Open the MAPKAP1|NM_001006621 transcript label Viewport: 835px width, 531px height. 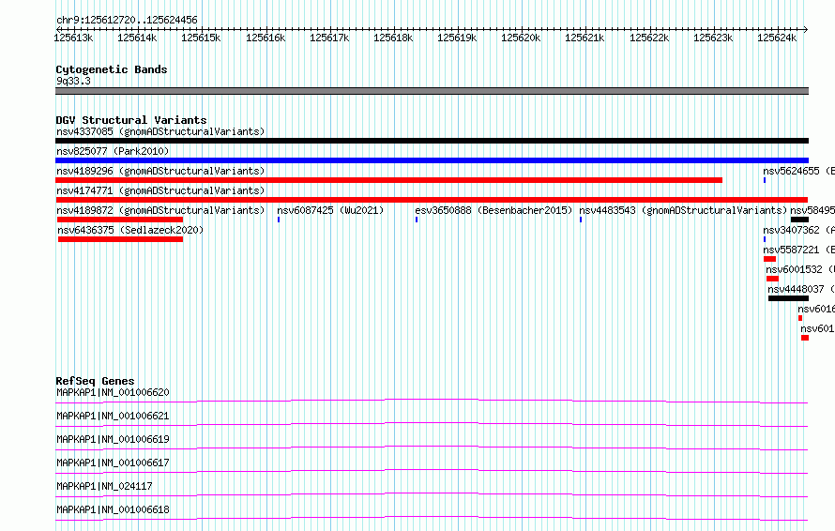point(113,416)
